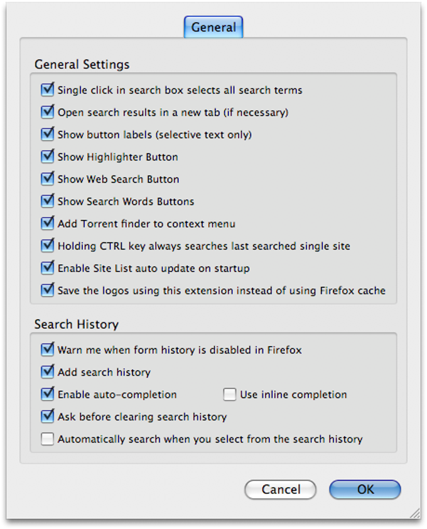Switch to the General tab
This screenshot has width=427, height=529.
pyautogui.click(x=213, y=27)
